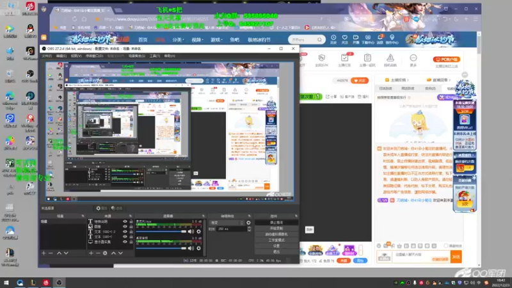Open the scene transition type dropdown
Screen dimensions: 512x288
[x=227, y=223]
